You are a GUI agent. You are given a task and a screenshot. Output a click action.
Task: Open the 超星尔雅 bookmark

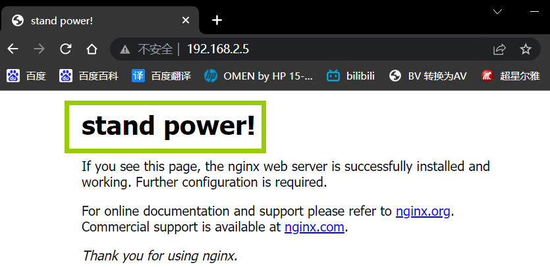click(x=510, y=76)
